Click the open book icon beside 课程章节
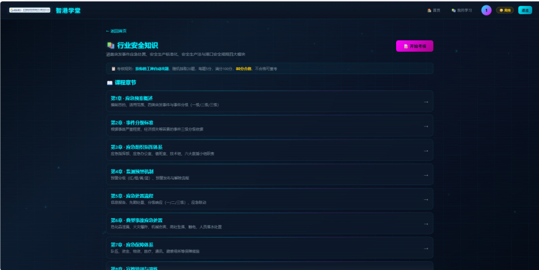 [110, 83]
